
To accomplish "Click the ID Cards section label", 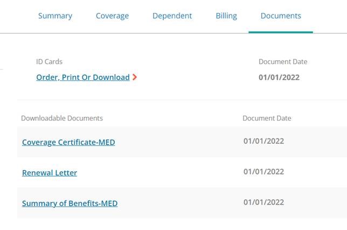I will tap(49, 62).
